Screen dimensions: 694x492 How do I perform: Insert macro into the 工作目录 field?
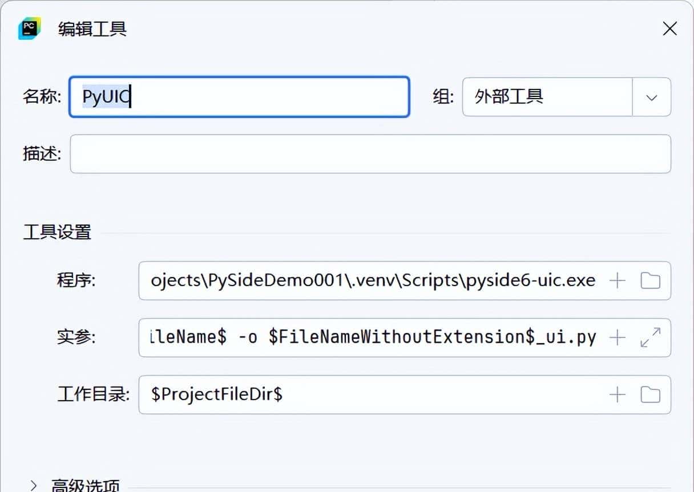coord(617,395)
